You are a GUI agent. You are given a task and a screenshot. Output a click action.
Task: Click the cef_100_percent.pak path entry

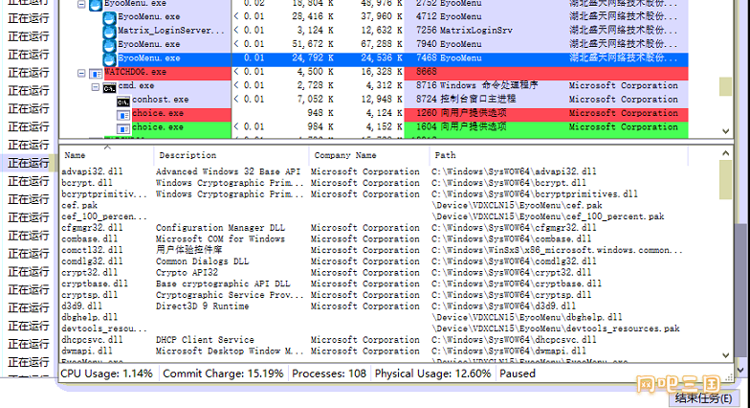click(x=547, y=216)
